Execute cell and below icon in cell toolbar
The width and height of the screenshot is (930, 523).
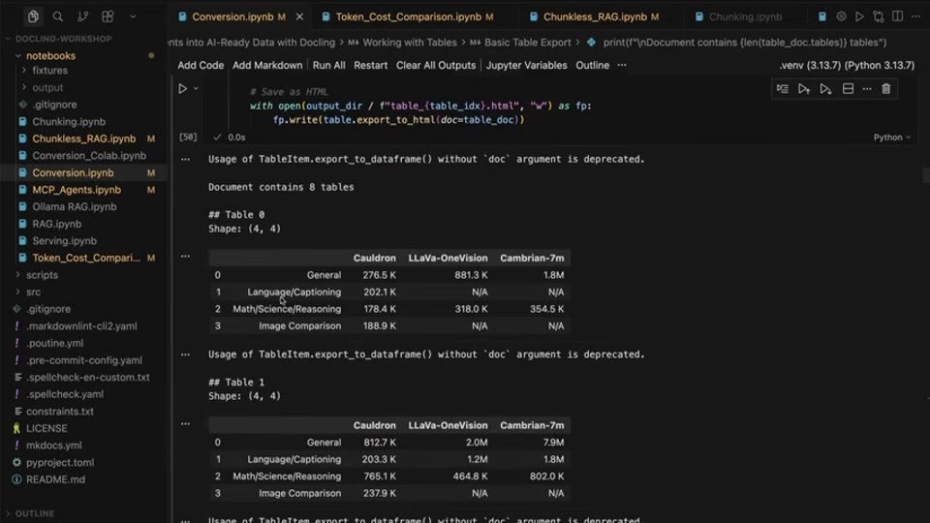(825, 89)
